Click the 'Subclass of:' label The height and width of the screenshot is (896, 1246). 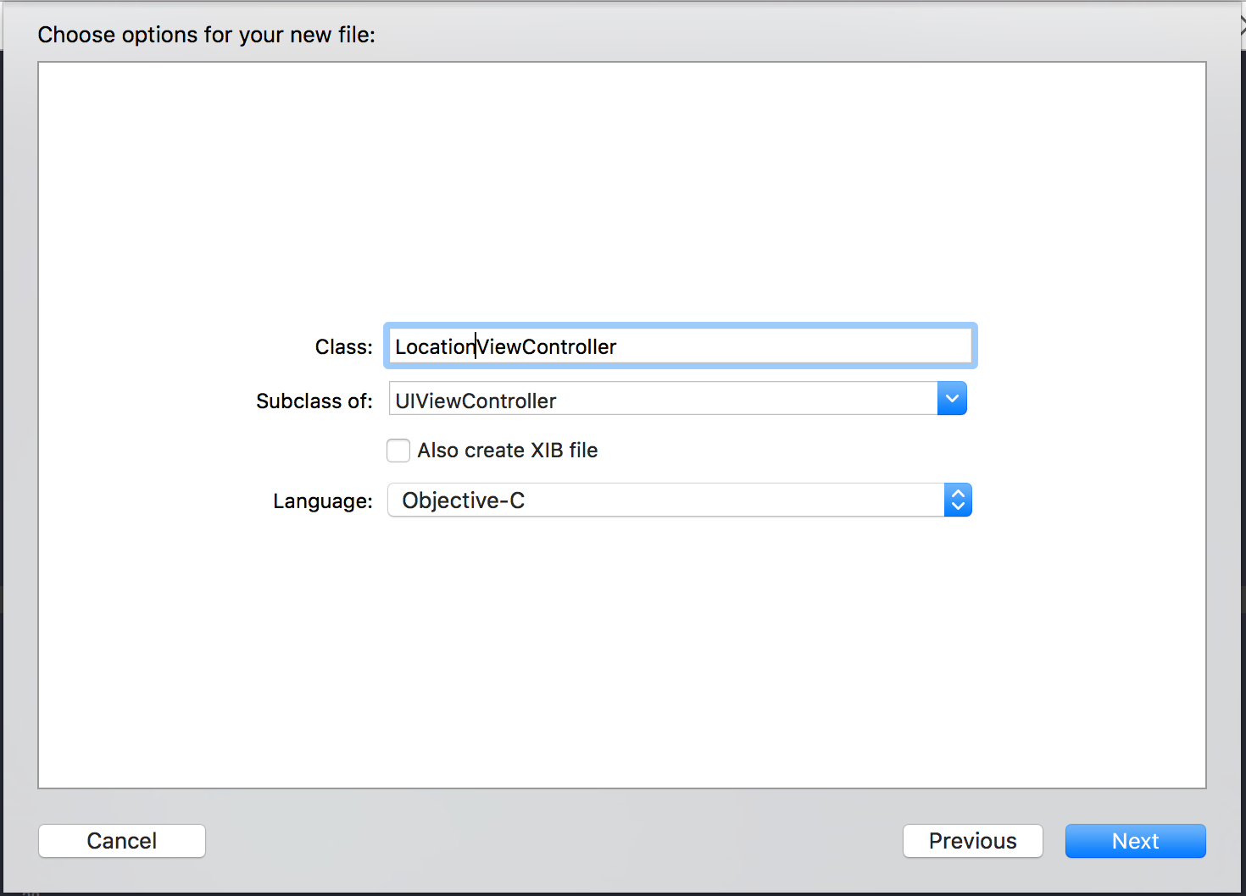[314, 401]
